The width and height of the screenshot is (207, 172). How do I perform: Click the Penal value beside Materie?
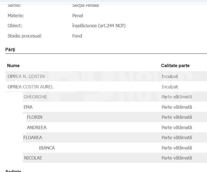coord(77,16)
